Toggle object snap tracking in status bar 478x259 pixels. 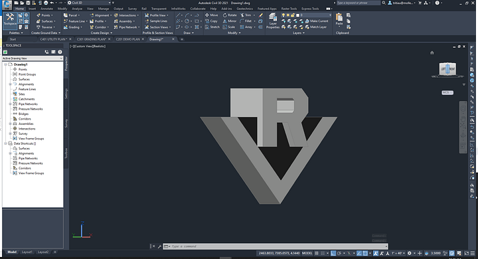[359, 253]
